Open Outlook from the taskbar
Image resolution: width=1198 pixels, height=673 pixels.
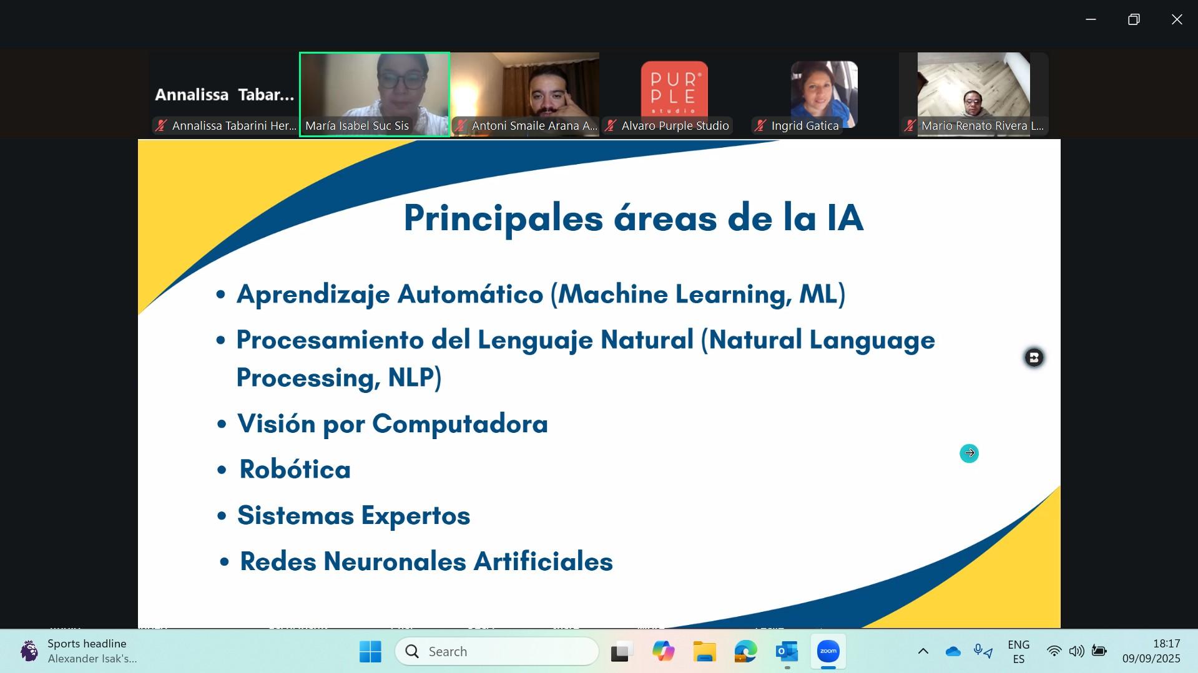(x=787, y=652)
